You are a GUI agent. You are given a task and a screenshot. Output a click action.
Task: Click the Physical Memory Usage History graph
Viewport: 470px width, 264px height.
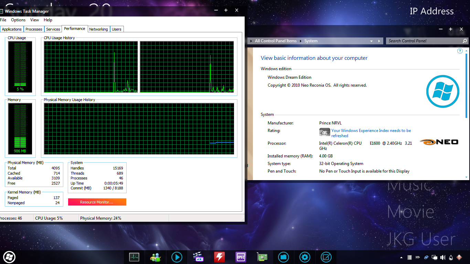pyautogui.click(x=139, y=129)
